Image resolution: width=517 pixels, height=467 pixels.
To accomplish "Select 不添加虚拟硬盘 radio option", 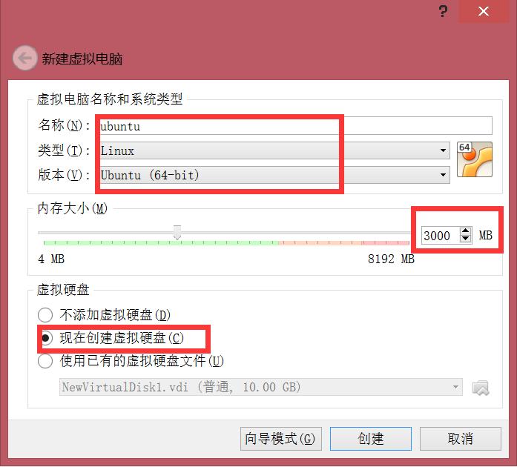I will click(45, 315).
